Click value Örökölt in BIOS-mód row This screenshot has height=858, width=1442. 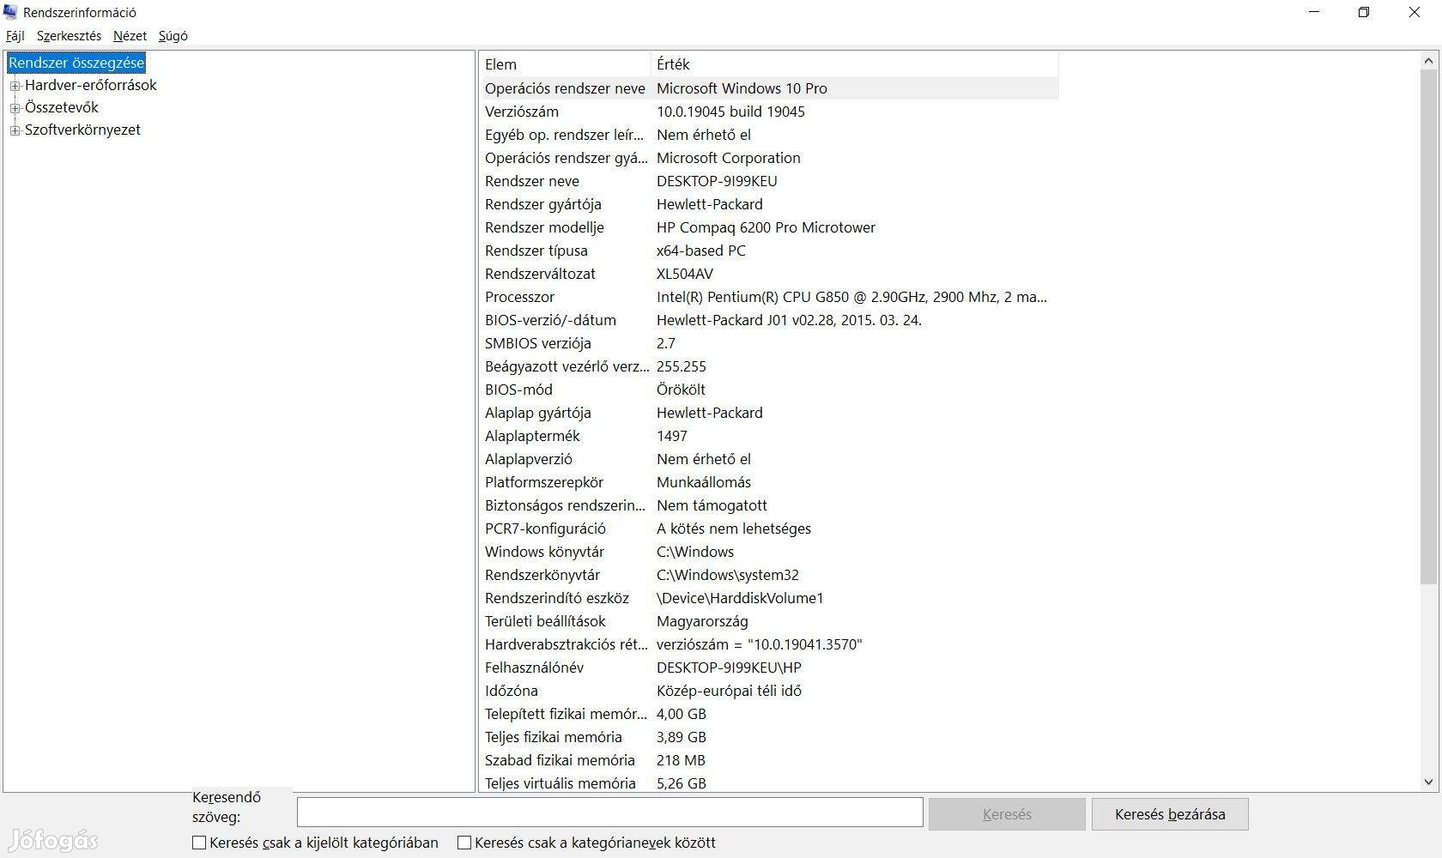pos(681,390)
